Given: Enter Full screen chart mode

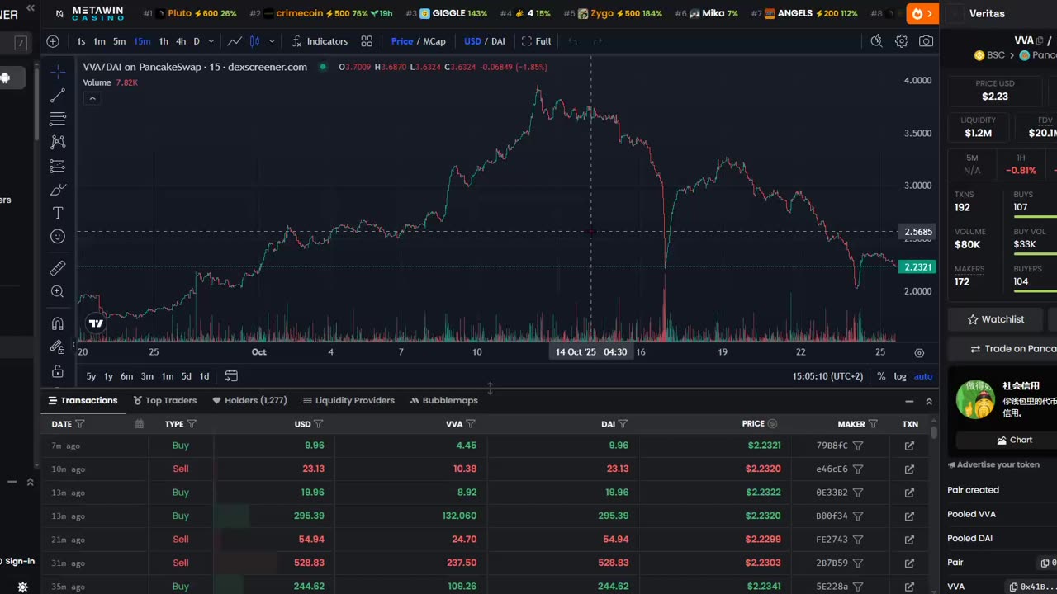Looking at the screenshot, I should pyautogui.click(x=536, y=41).
